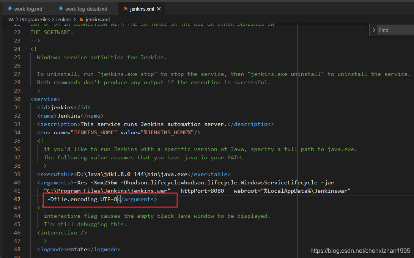Click line number 39 in gutter
This screenshot has width=414, height=258.
pos(17,174)
